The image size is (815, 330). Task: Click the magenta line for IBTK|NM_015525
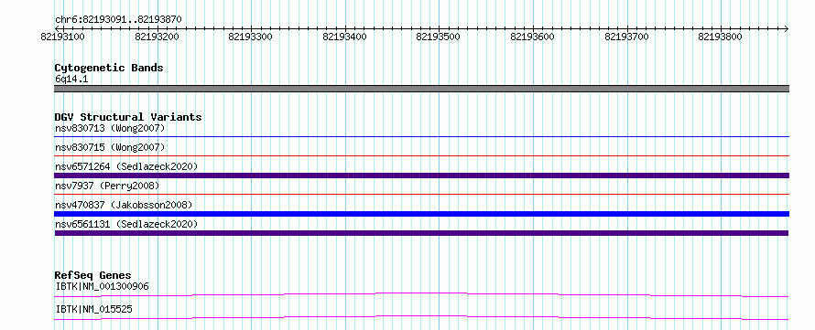point(421,317)
